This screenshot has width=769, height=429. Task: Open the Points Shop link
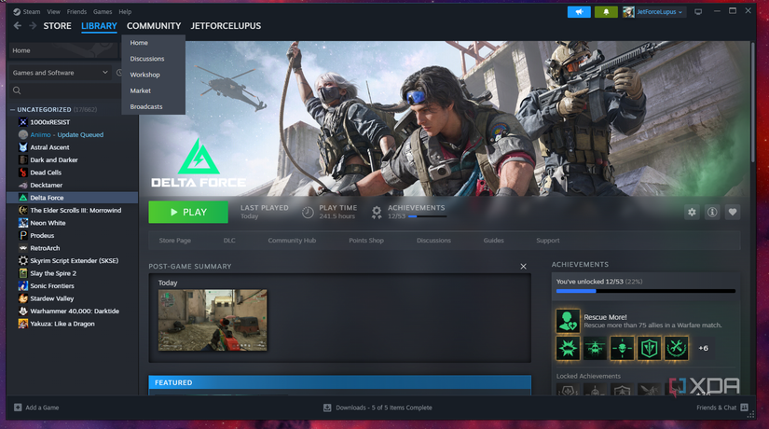click(366, 241)
